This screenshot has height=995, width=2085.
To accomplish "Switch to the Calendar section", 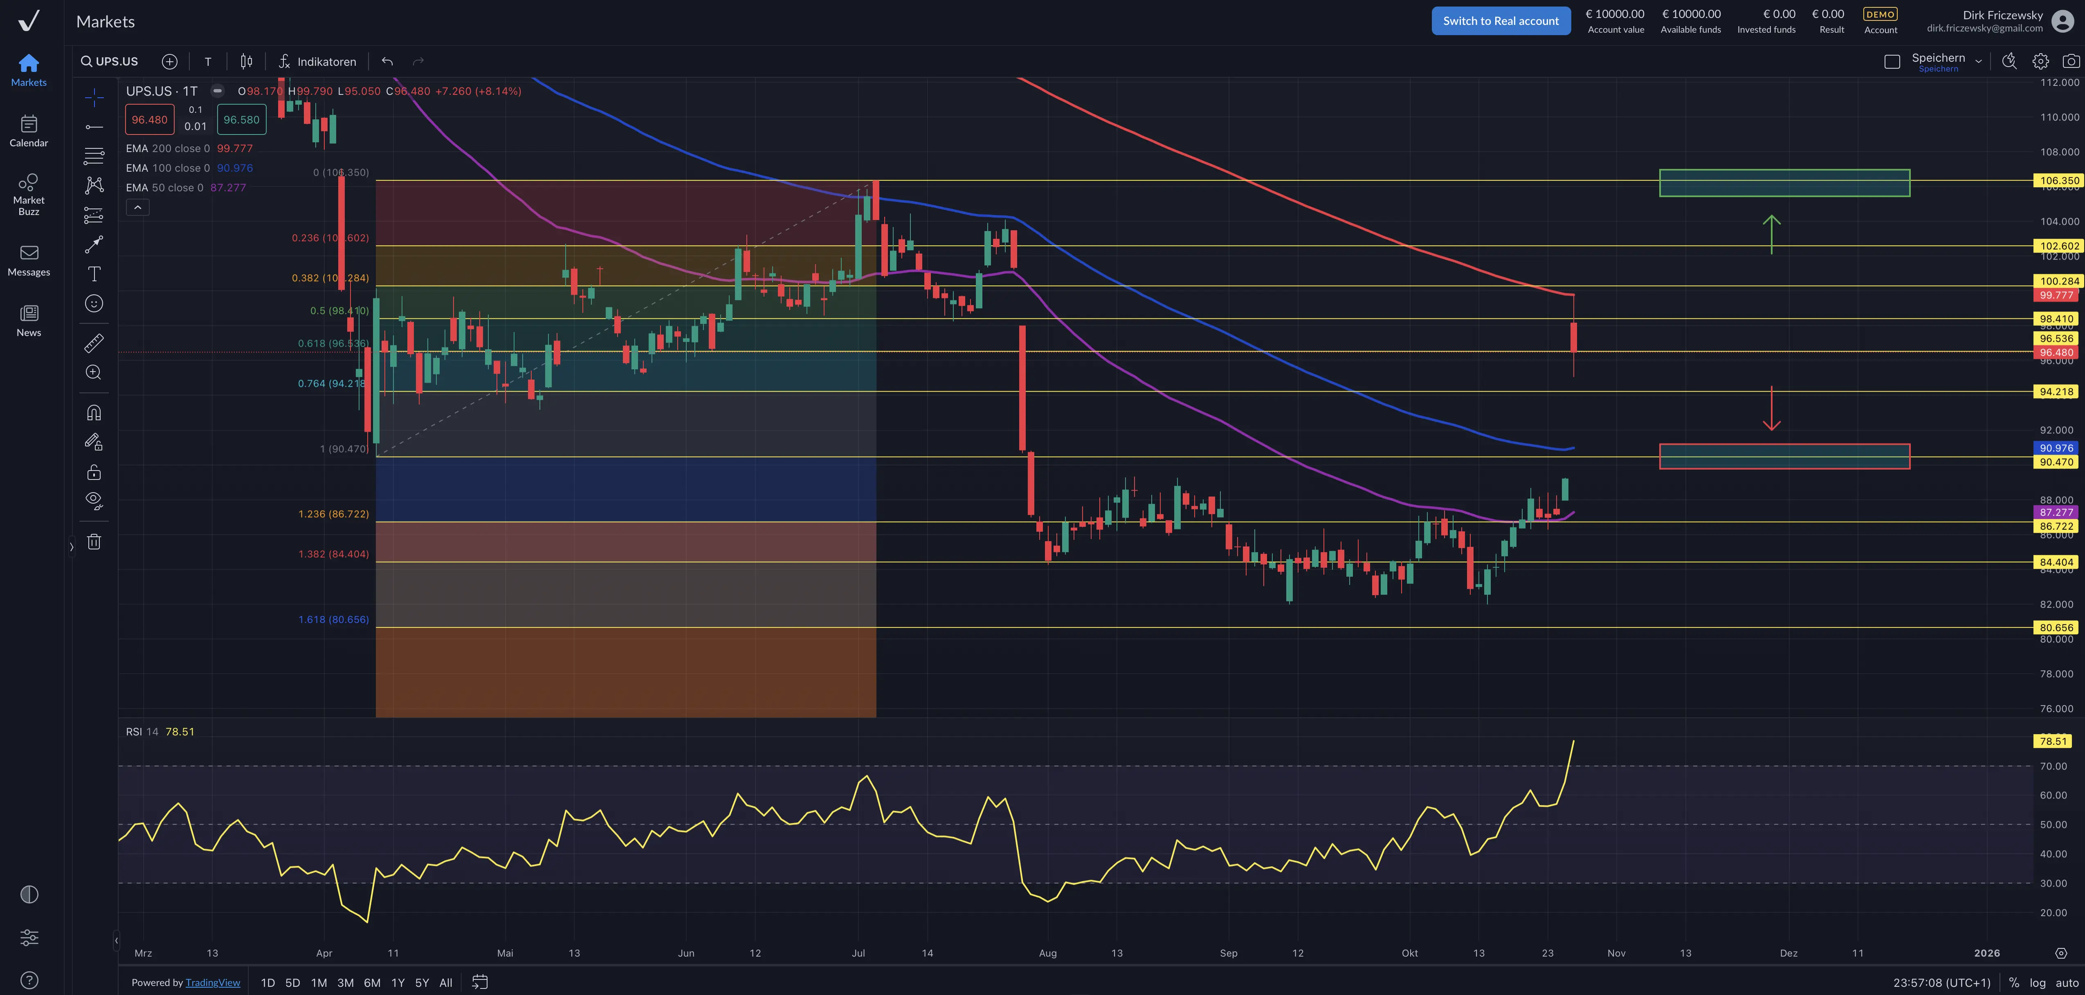I will [29, 130].
